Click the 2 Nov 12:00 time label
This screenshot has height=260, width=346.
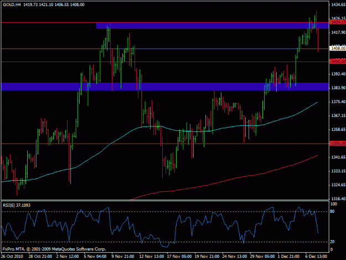click(x=68, y=256)
